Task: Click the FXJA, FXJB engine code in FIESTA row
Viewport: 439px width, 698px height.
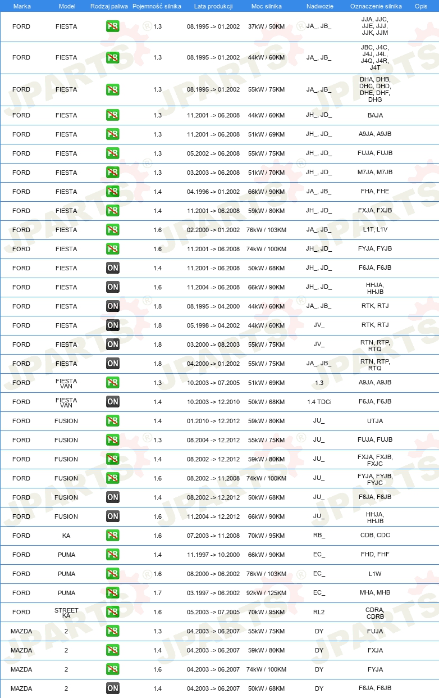Action: 375,211
